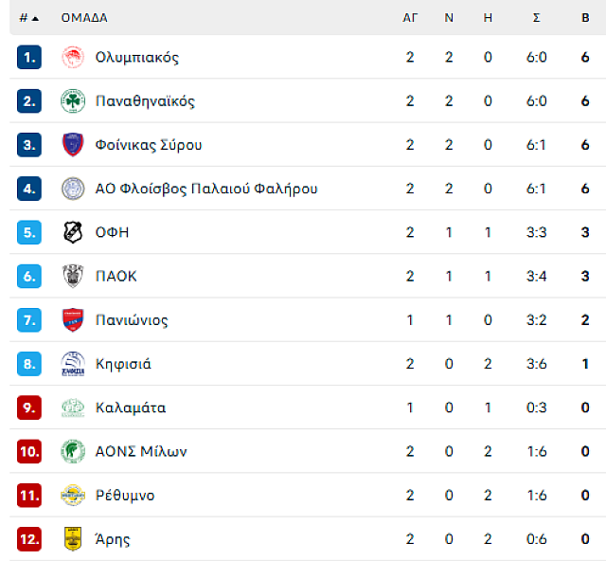Click the Σ sets column header

[537, 18]
